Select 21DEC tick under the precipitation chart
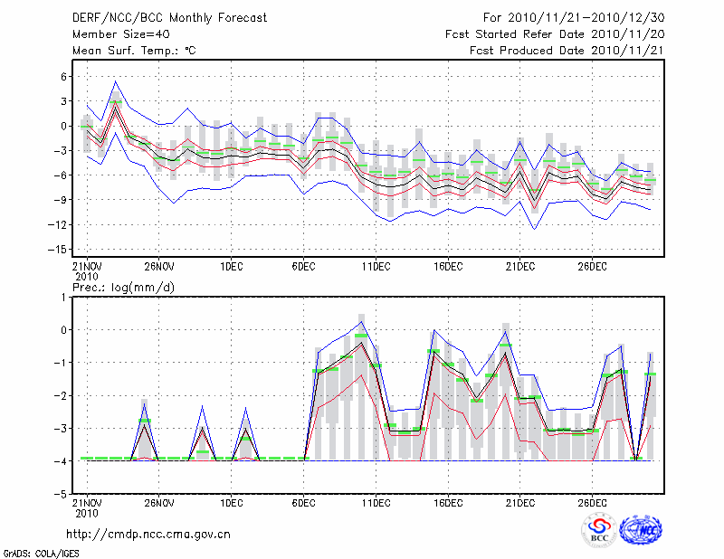The width and height of the screenshot is (724, 559). [x=519, y=504]
